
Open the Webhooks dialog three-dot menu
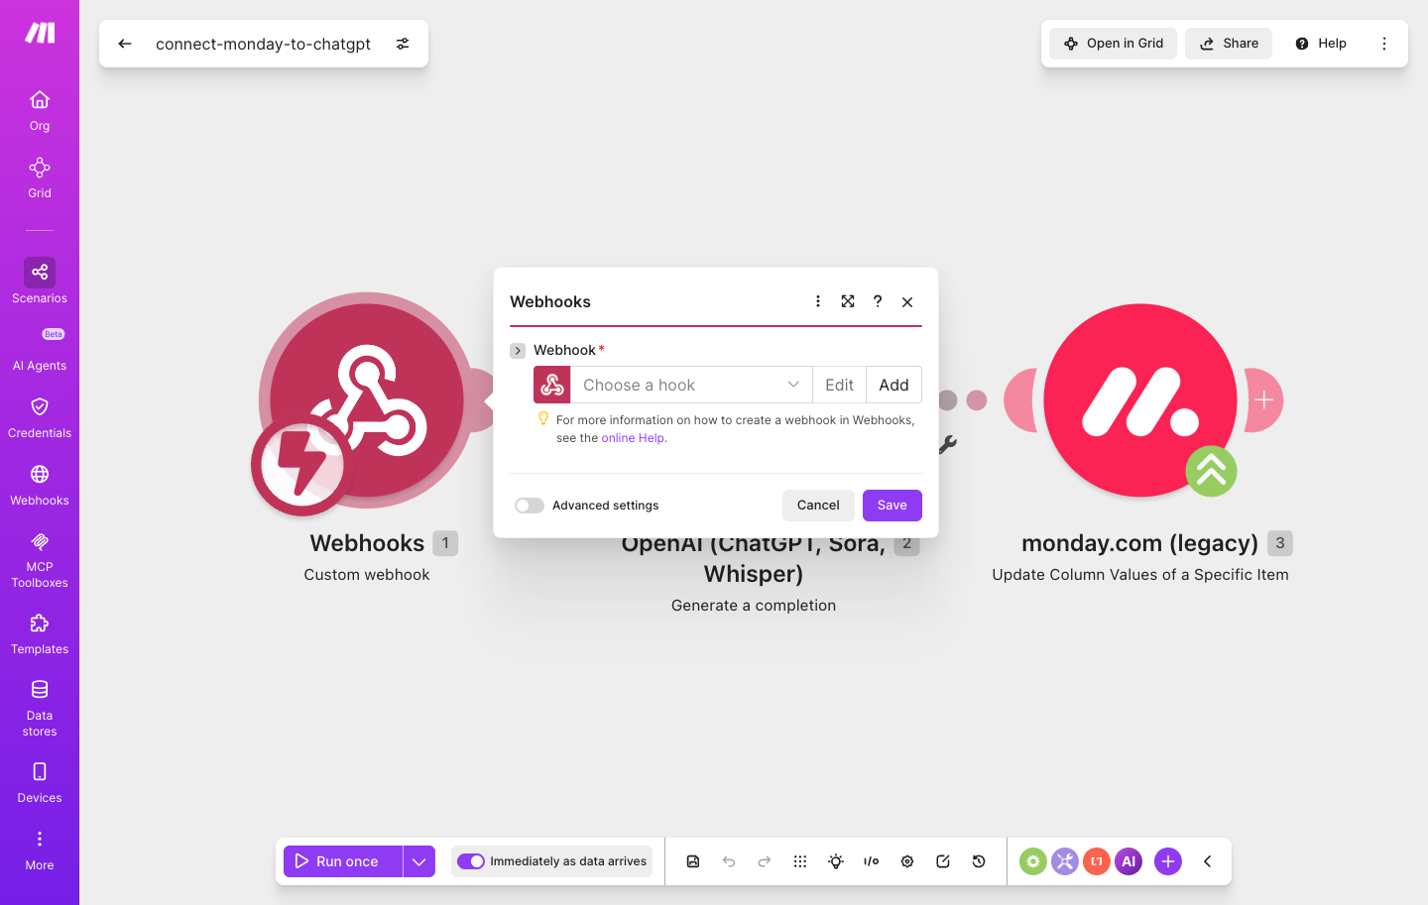tap(818, 301)
